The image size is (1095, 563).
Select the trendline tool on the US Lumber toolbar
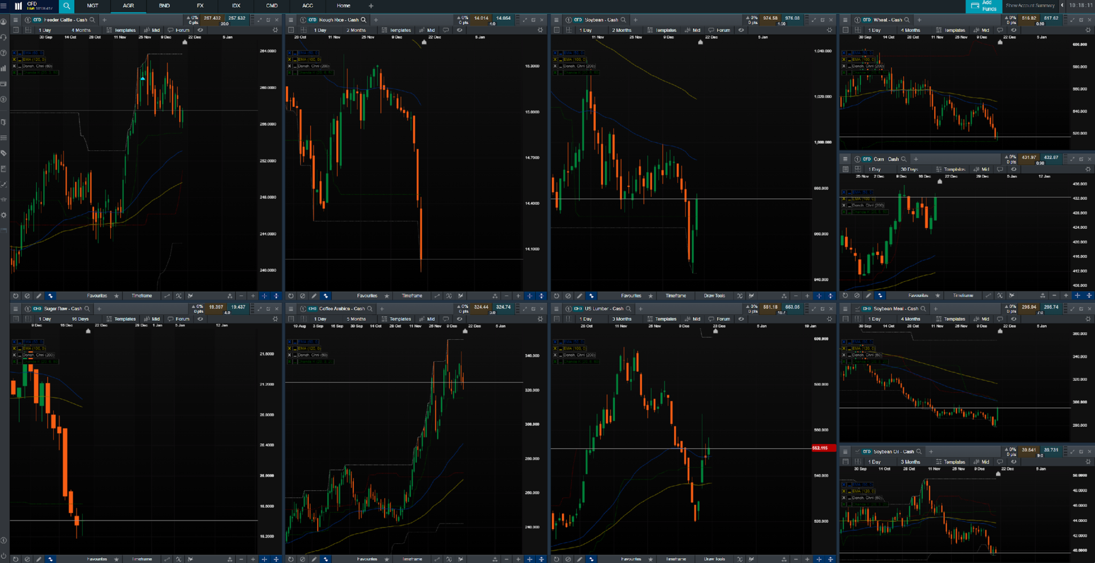(x=714, y=559)
